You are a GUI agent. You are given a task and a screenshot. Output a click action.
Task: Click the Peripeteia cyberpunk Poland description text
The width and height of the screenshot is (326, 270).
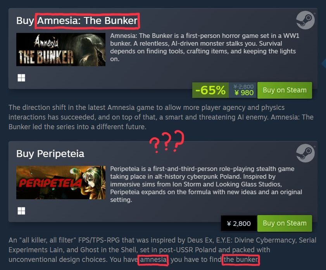[206, 184]
